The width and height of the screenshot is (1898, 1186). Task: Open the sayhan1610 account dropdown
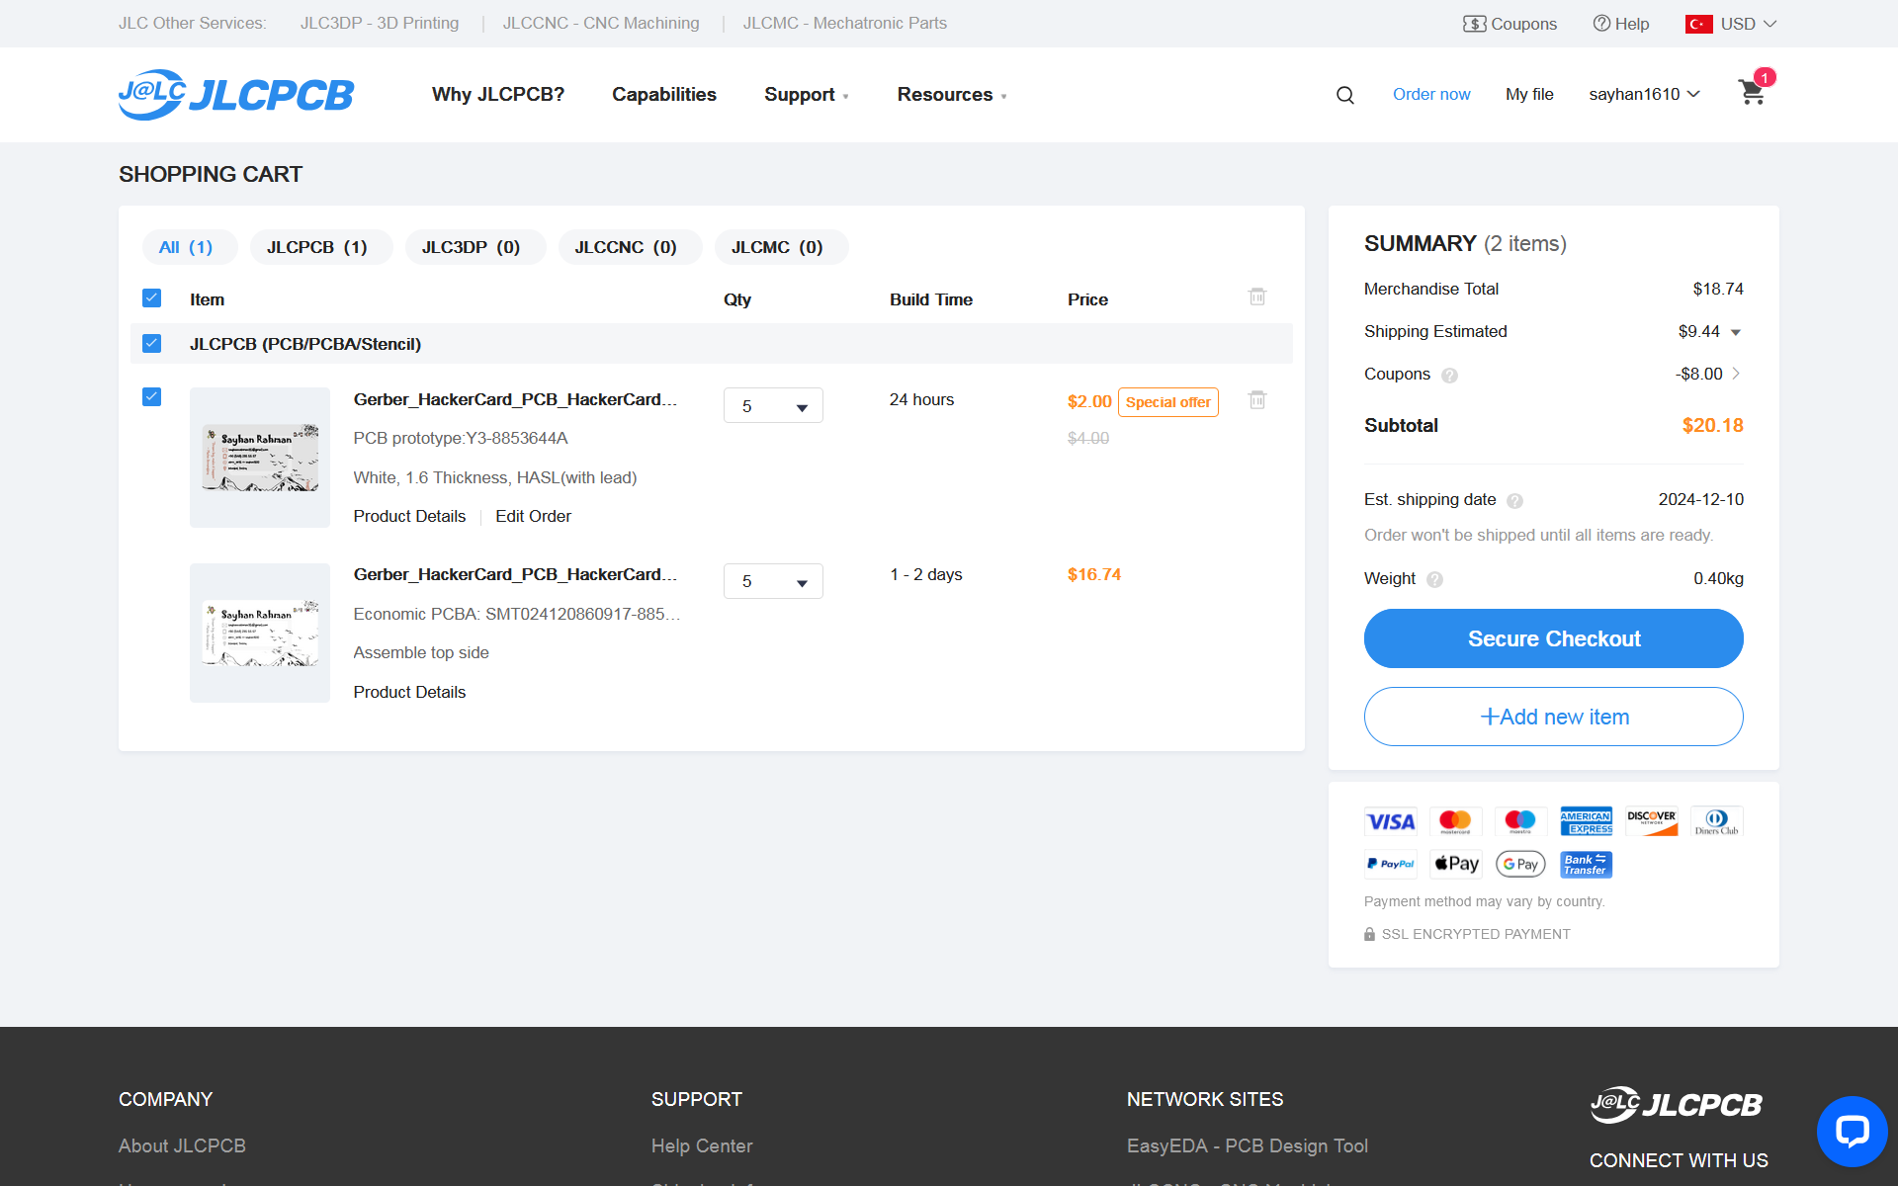[1644, 94]
